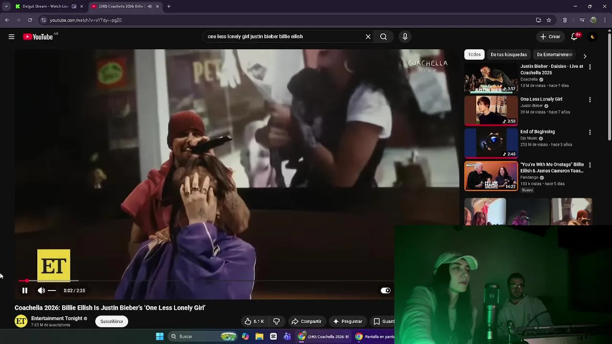This screenshot has width=612, height=344.
Task: Mute the video with the speaker icon
Action: [x=42, y=290]
